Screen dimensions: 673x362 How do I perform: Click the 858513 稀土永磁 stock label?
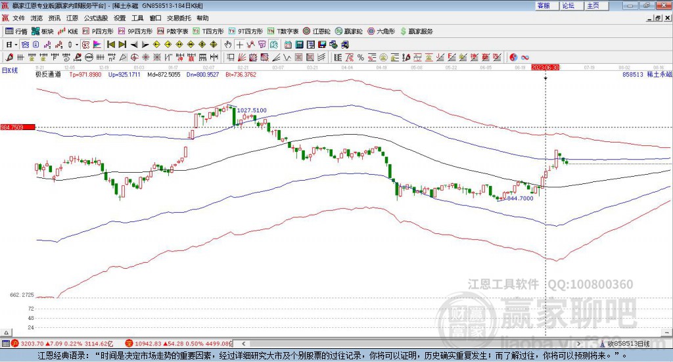pyautogui.click(x=647, y=74)
